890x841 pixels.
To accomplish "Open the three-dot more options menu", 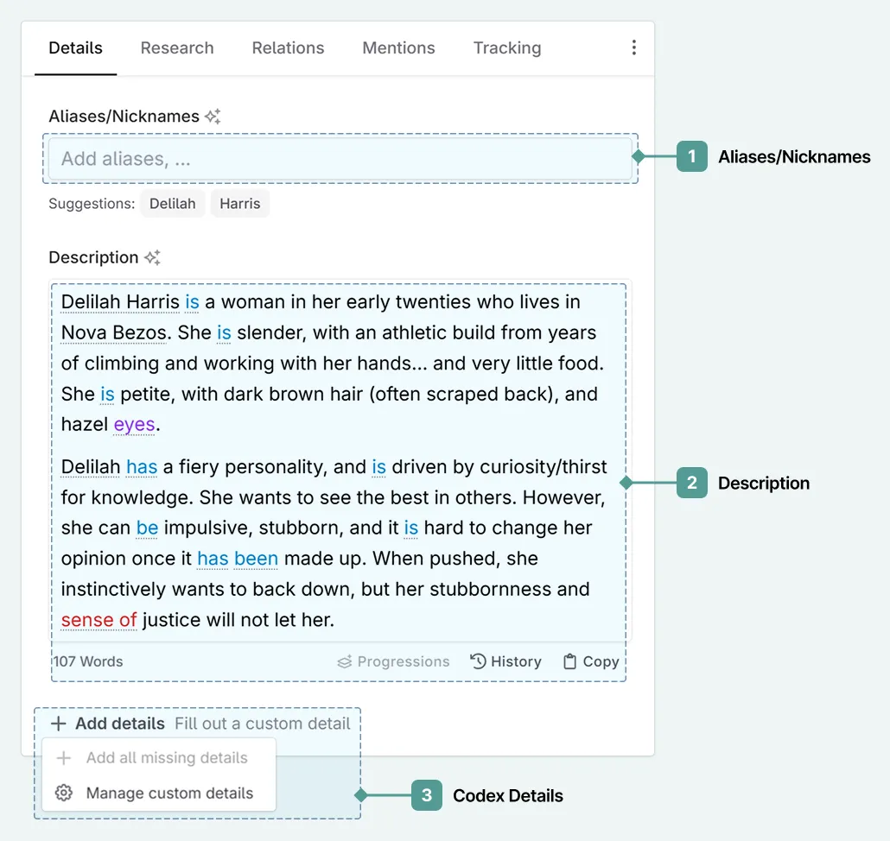I will pos(633,47).
